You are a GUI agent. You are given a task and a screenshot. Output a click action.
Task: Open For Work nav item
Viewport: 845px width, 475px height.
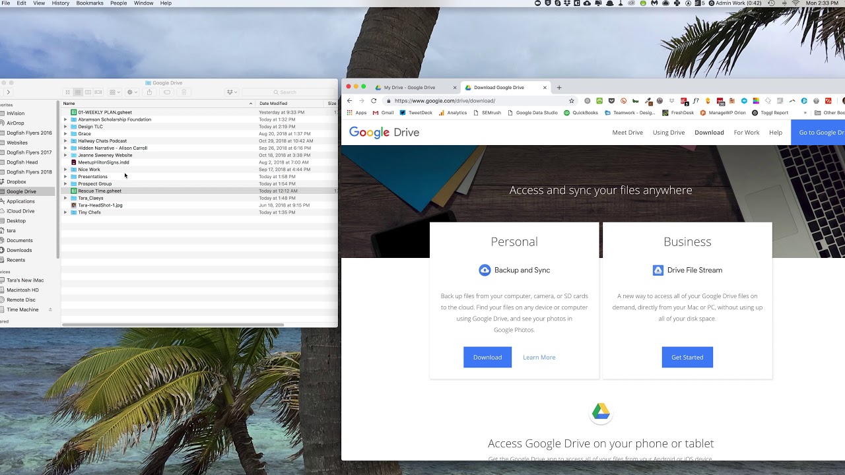coord(747,133)
